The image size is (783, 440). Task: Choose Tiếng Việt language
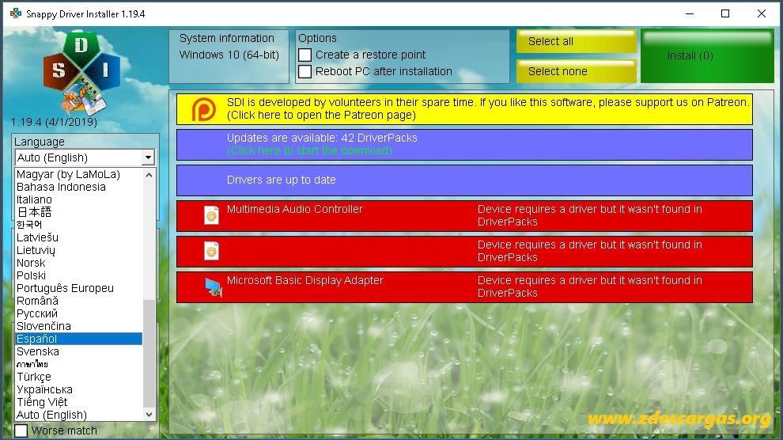click(x=79, y=402)
